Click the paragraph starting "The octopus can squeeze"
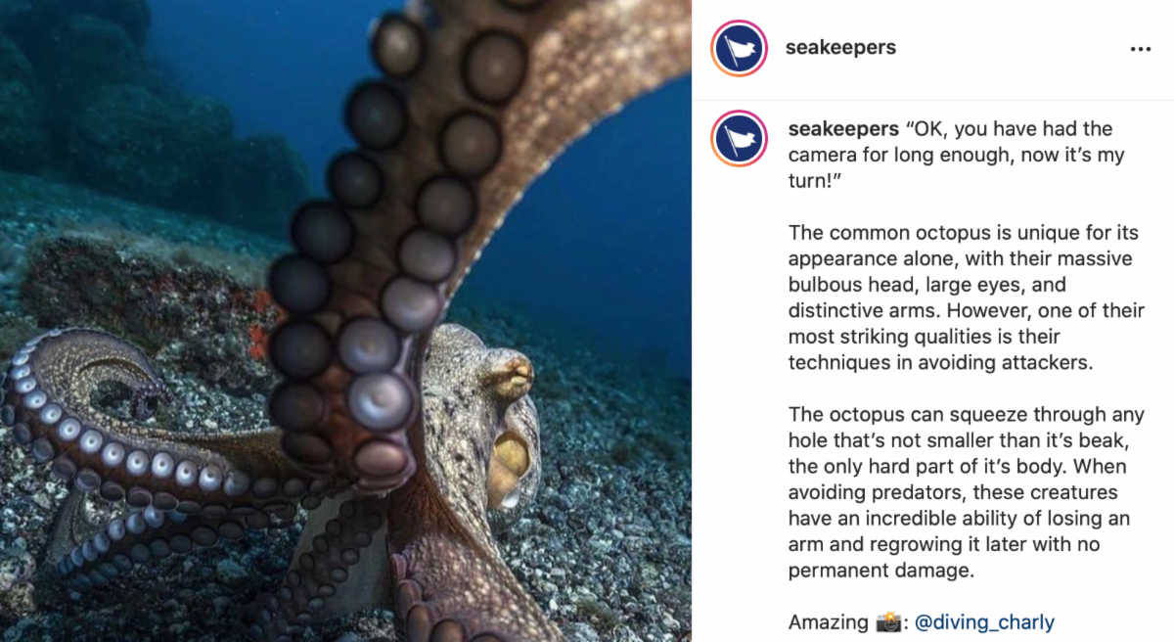Image resolution: width=1174 pixels, height=642 pixels. coord(963,492)
